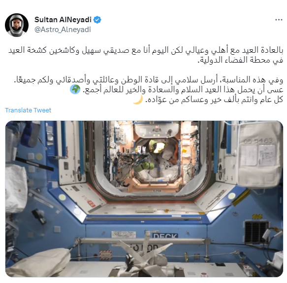Click the black vent grille in photo
287x283 pixels.
click(x=256, y=232)
